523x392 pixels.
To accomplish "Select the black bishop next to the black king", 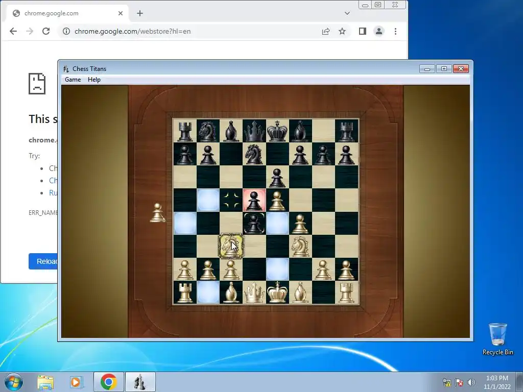I will coord(300,131).
